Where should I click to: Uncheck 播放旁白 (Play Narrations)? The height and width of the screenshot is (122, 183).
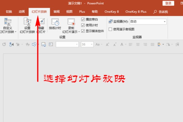coord(83,20)
